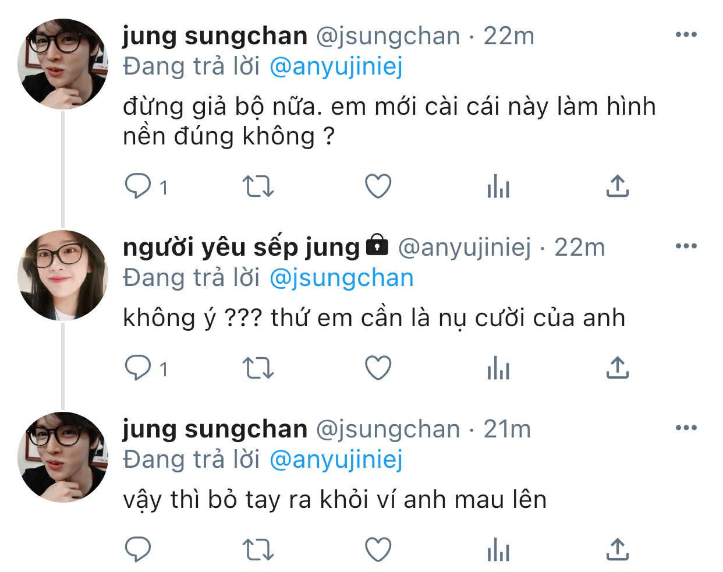
Task: Like the last jung sungchan tweet
Action: pos(378,549)
